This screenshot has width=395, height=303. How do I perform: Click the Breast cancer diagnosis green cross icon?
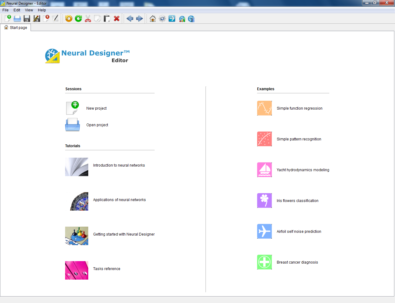point(264,262)
